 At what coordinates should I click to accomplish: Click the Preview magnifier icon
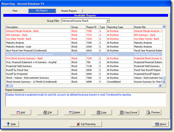[148, 112]
